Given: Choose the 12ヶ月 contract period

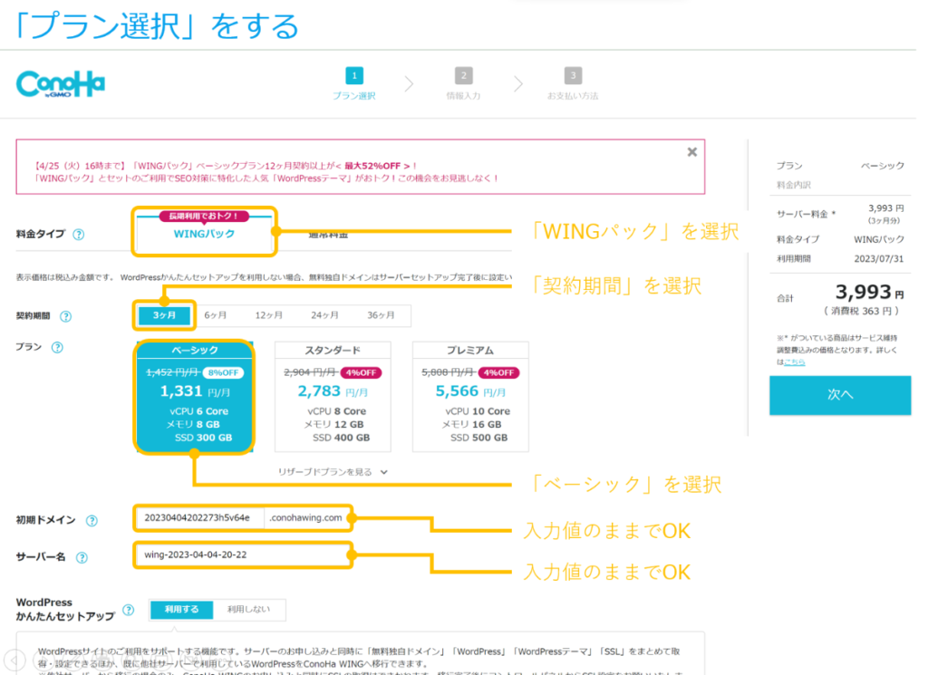Looking at the screenshot, I should coord(268,315).
